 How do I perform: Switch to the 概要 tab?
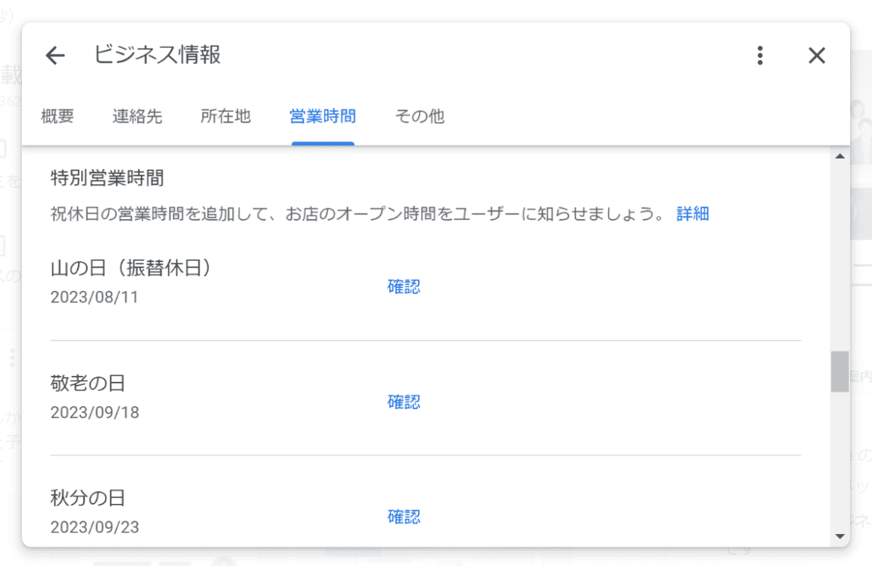pos(58,116)
